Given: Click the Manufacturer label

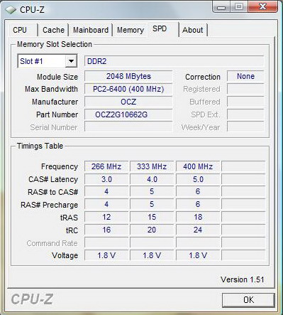Looking at the screenshot, I should [x=55, y=102].
